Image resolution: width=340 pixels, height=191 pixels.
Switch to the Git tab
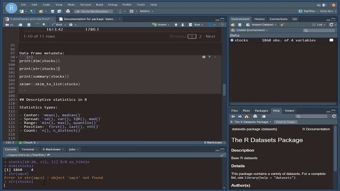tap(294, 19)
